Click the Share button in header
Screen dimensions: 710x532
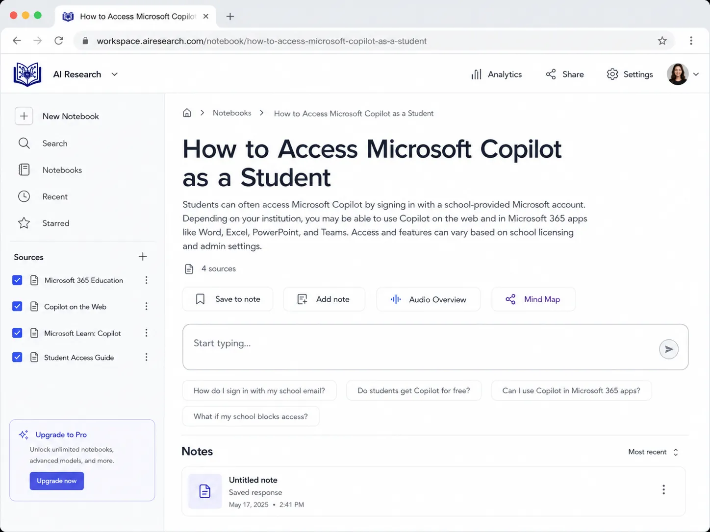coord(565,74)
